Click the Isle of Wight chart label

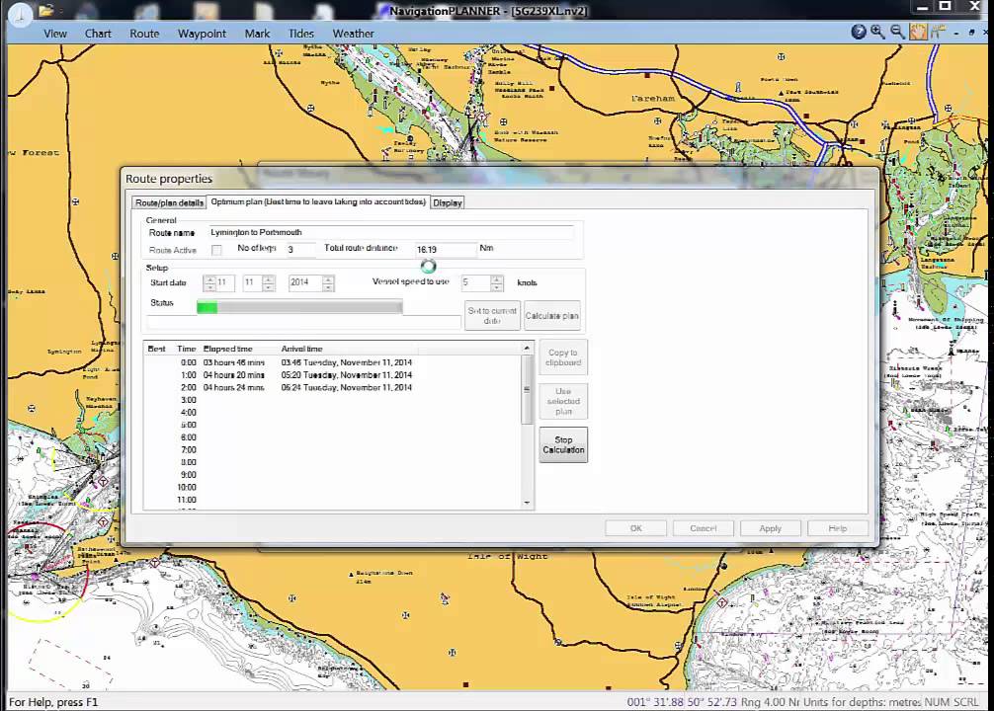[x=507, y=556]
